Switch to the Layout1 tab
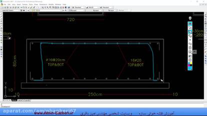Image resolution: width=207 pixels, height=116 pixels. coord(20,100)
